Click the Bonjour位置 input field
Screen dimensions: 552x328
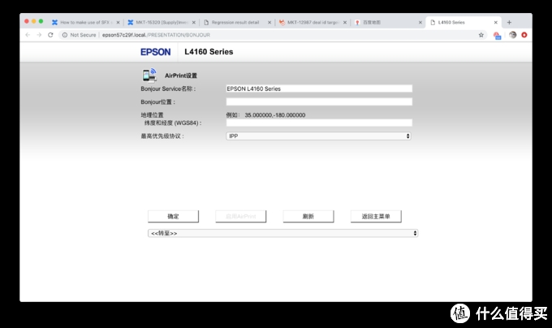(318, 102)
